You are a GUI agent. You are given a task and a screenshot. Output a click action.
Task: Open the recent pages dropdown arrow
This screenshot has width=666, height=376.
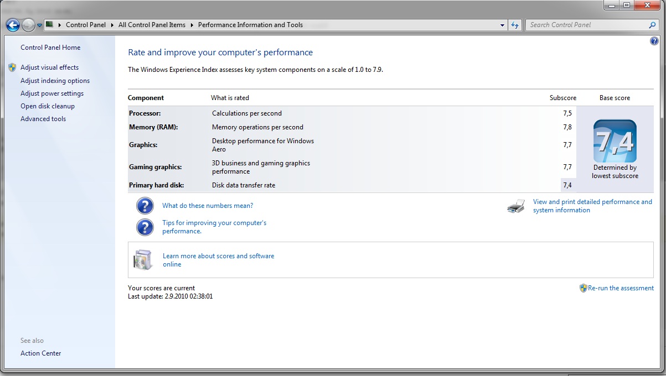(x=39, y=25)
